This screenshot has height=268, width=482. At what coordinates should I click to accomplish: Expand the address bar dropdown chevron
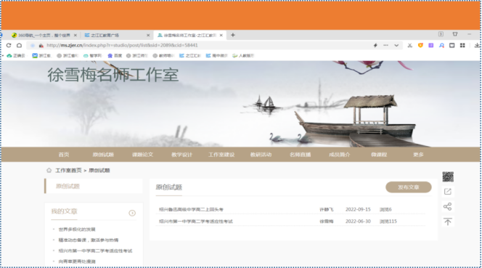tap(396, 45)
